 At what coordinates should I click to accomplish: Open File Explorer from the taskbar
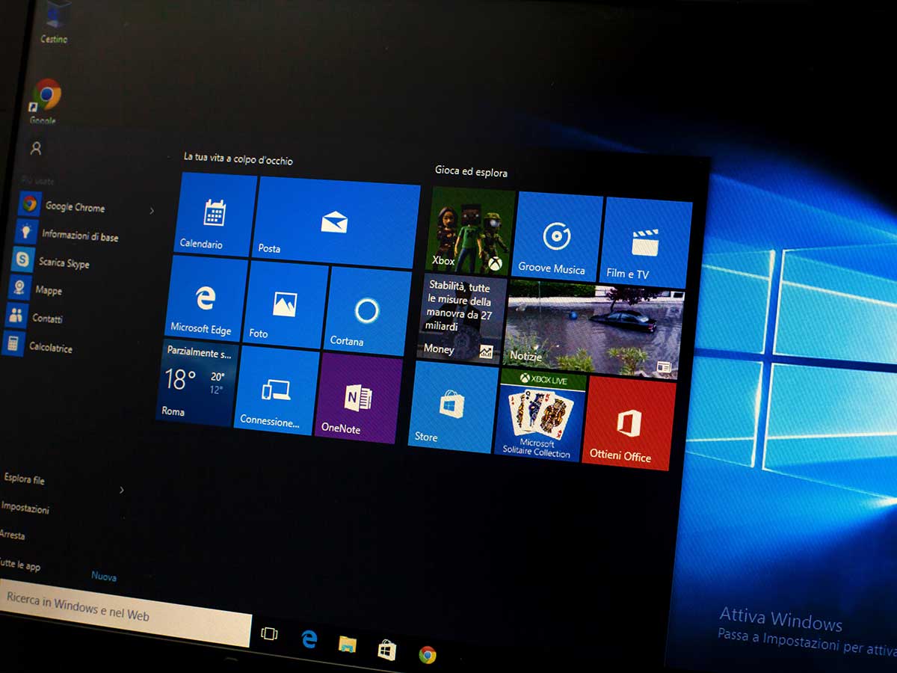click(347, 644)
